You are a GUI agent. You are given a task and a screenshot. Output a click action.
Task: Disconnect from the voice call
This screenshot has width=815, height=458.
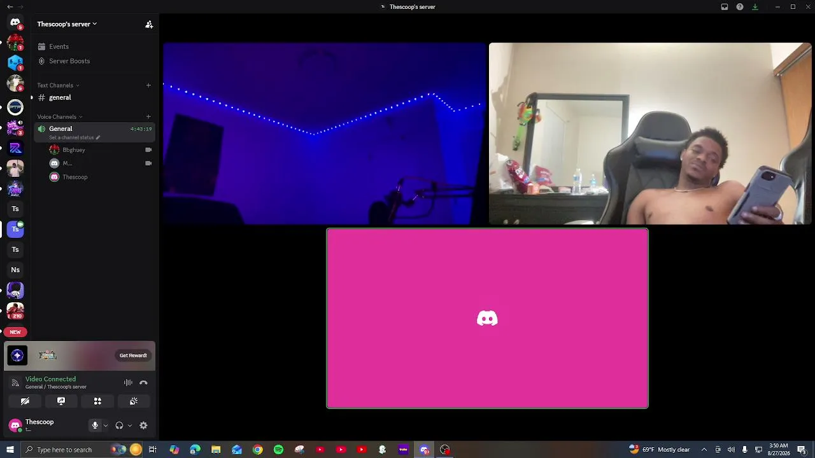pyautogui.click(x=143, y=382)
